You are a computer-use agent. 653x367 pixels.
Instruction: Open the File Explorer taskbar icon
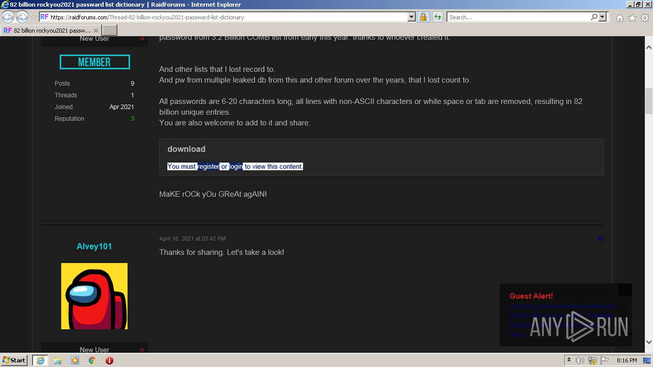click(58, 360)
